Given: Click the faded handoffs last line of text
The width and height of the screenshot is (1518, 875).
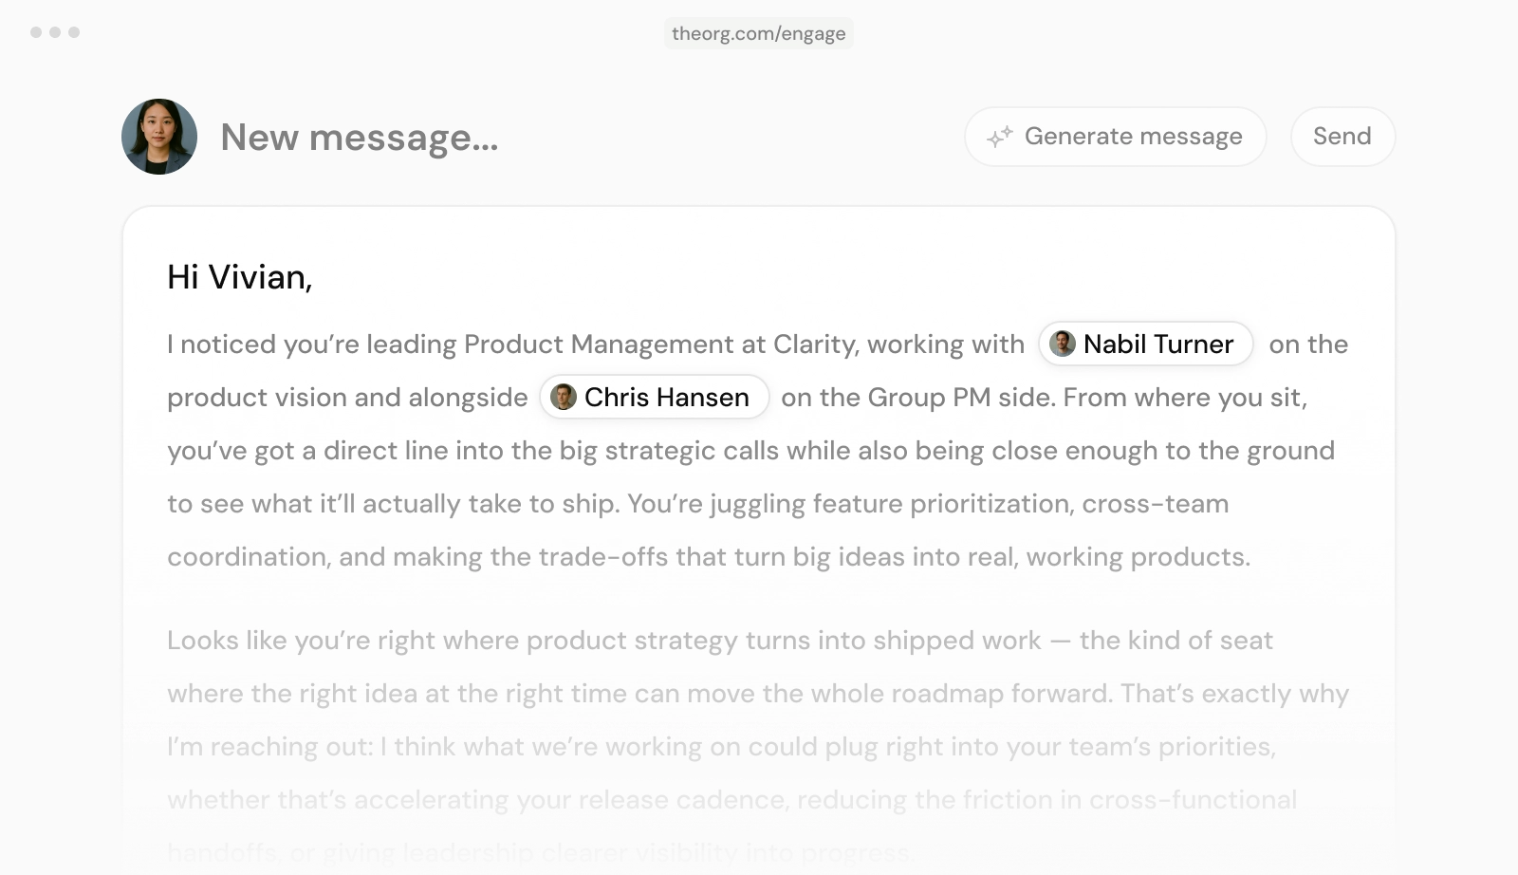Looking at the screenshot, I should (x=541, y=852).
